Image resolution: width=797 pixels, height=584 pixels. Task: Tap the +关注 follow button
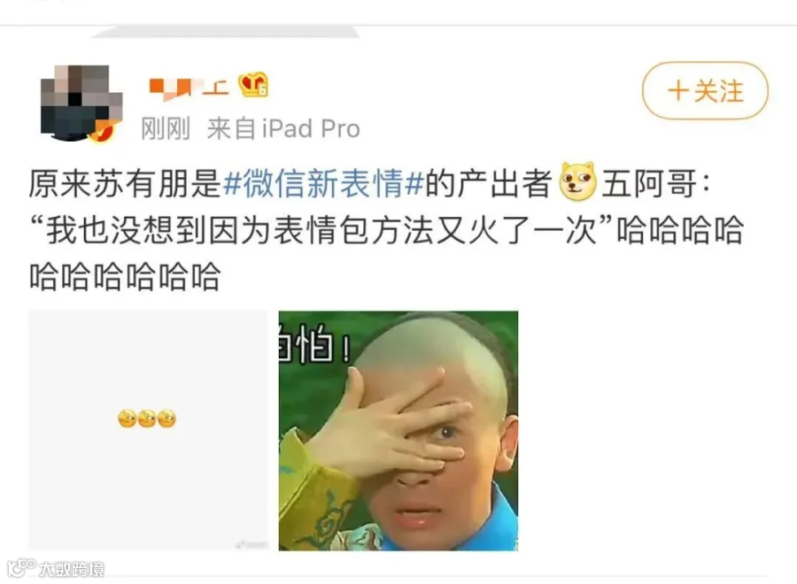[705, 90]
